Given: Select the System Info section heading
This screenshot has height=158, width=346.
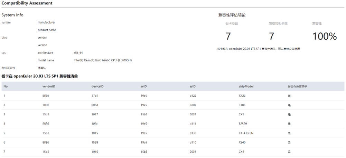Looking at the screenshot, I should (x=12, y=15).
